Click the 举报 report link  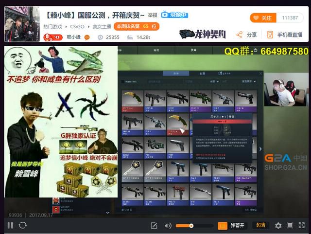[x=153, y=15]
